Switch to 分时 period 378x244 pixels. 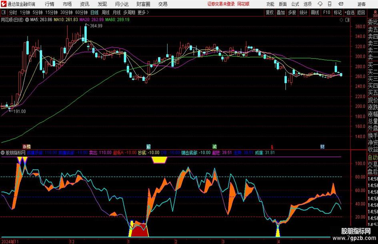pos(13,12)
